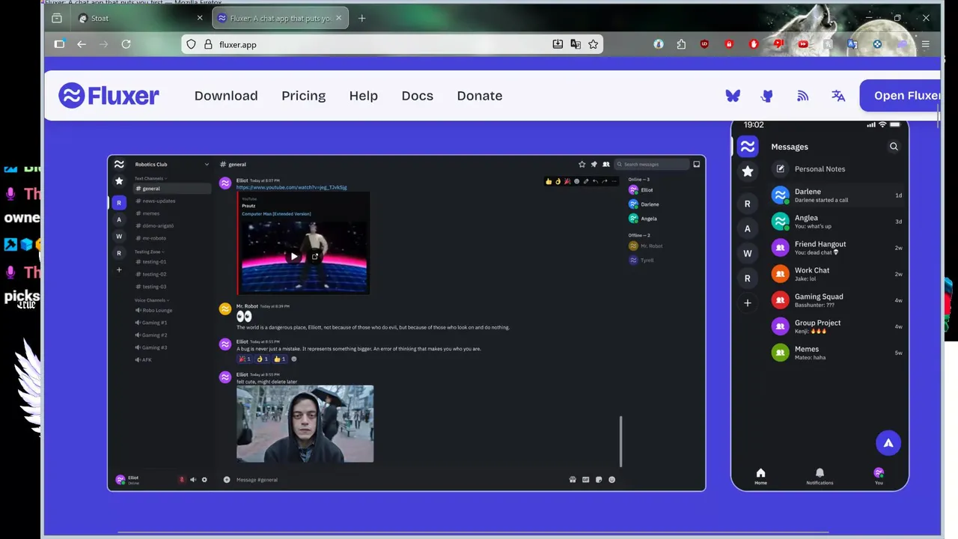Click the translate page icon in address bar
This screenshot has height=539, width=958.
coord(576,44)
